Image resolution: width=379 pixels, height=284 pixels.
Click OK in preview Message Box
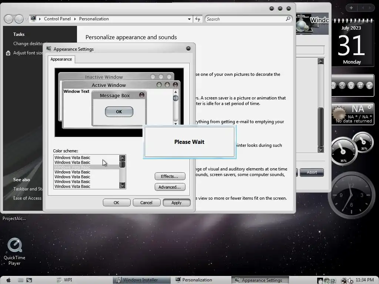tap(119, 112)
